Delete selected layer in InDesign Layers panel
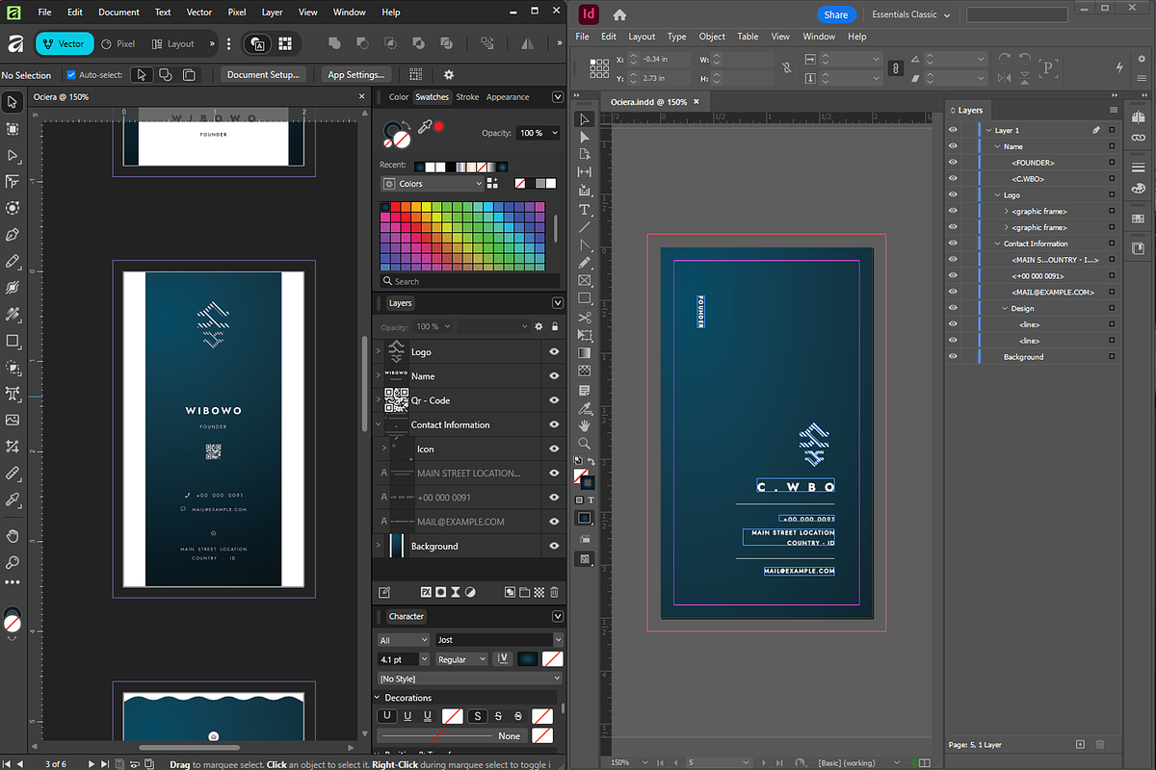Image resolution: width=1156 pixels, height=770 pixels. tap(1100, 744)
